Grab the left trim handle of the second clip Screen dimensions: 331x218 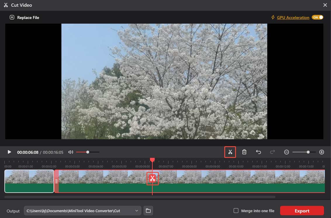pos(56,181)
